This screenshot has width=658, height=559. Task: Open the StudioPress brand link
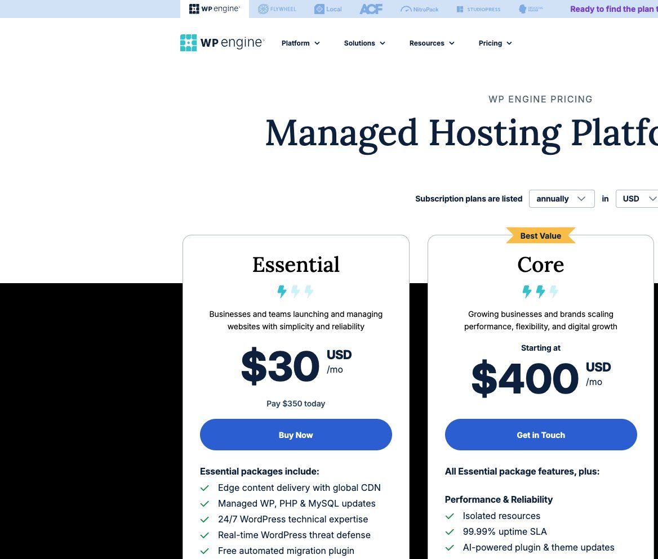click(478, 9)
